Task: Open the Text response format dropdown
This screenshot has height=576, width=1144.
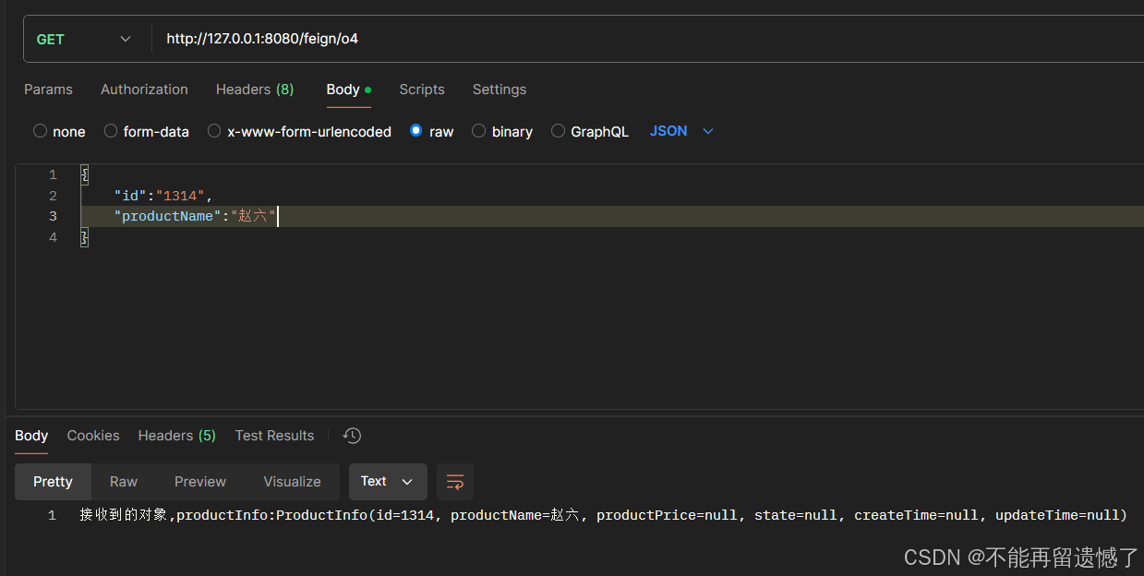Action: pyautogui.click(x=388, y=481)
